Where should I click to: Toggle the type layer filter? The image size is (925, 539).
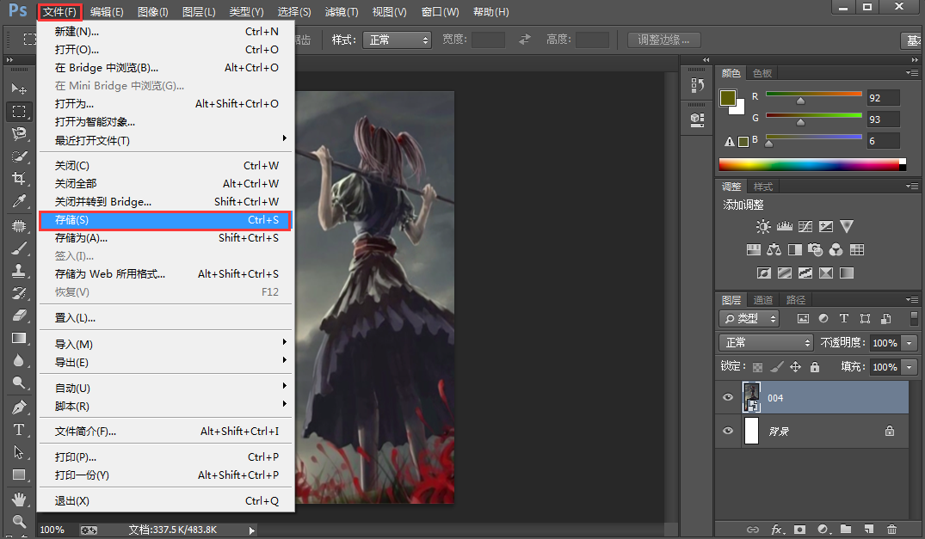844,319
